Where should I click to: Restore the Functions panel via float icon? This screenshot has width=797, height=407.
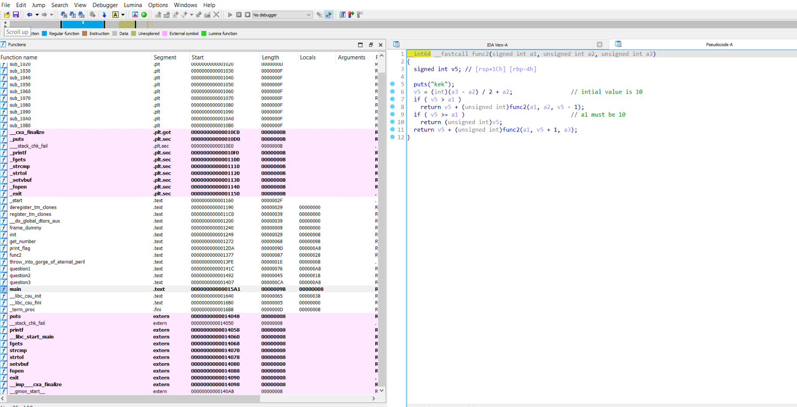[371, 45]
